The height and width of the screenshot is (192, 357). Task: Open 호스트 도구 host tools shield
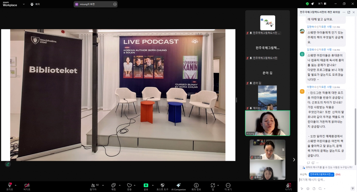(x=162, y=186)
